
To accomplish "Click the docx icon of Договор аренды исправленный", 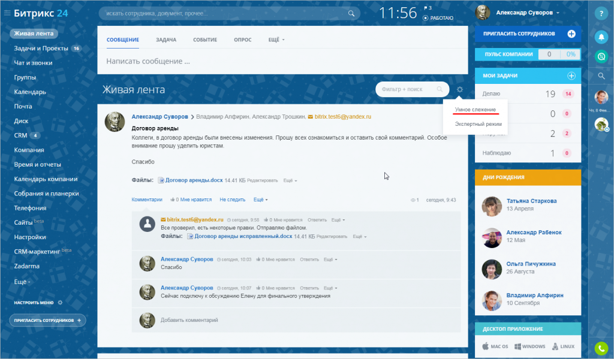I will point(190,236).
